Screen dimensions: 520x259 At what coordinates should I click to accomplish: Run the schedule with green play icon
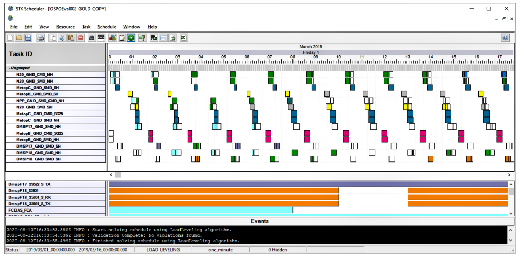[x=132, y=38]
